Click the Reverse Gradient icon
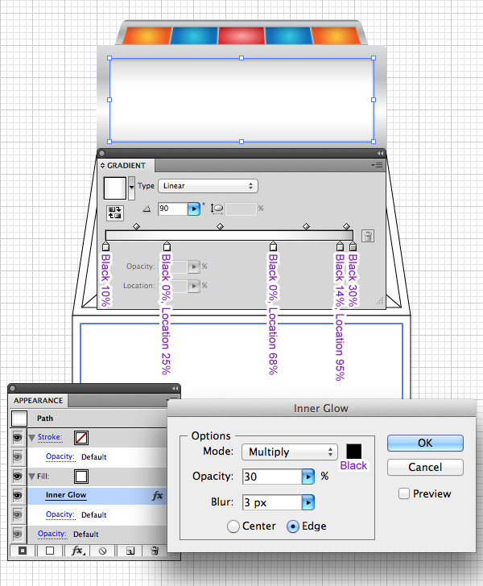Viewport: 483px width, 586px height. (115, 213)
